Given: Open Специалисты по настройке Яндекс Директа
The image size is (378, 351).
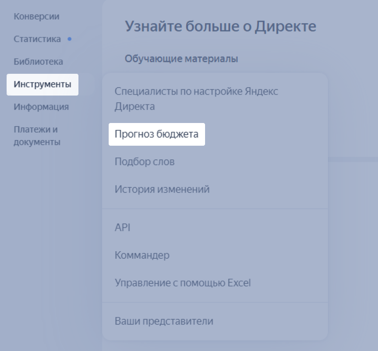Looking at the screenshot, I should click(x=196, y=99).
